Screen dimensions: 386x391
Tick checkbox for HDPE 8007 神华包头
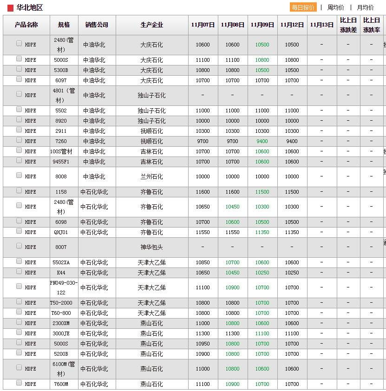19,246
